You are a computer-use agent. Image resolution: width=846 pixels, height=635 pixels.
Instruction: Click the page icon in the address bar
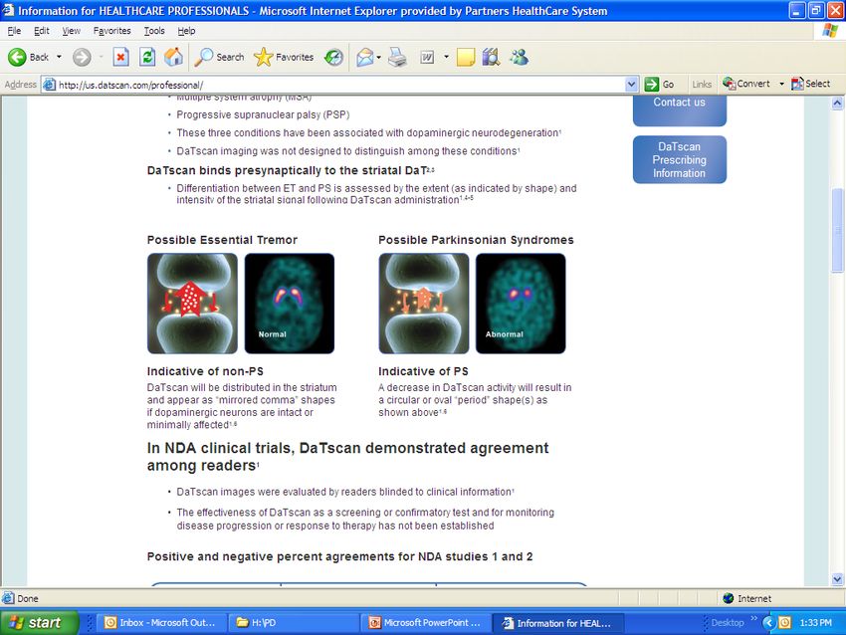pos(49,85)
